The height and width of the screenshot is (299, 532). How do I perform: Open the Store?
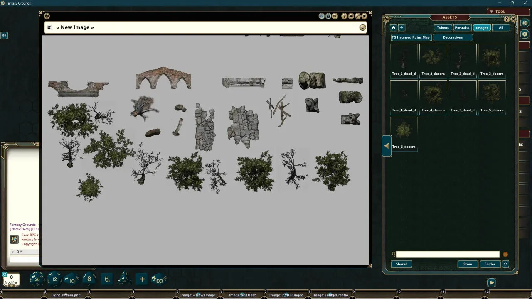tap(468, 264)
